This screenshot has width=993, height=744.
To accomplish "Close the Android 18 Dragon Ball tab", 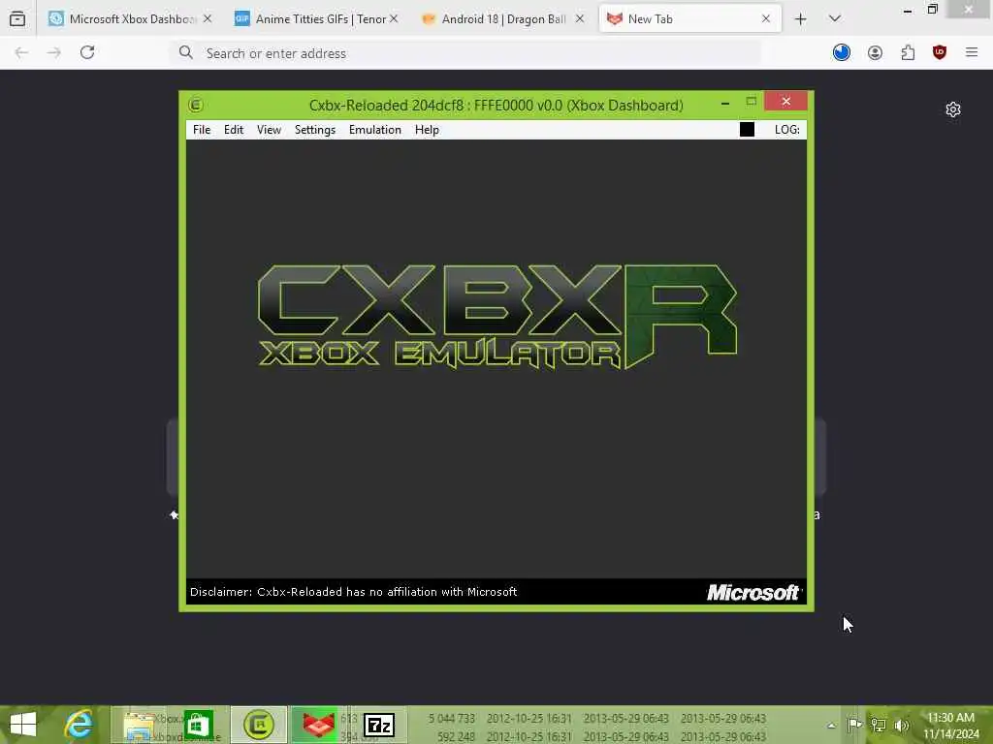I will point(580,19).
